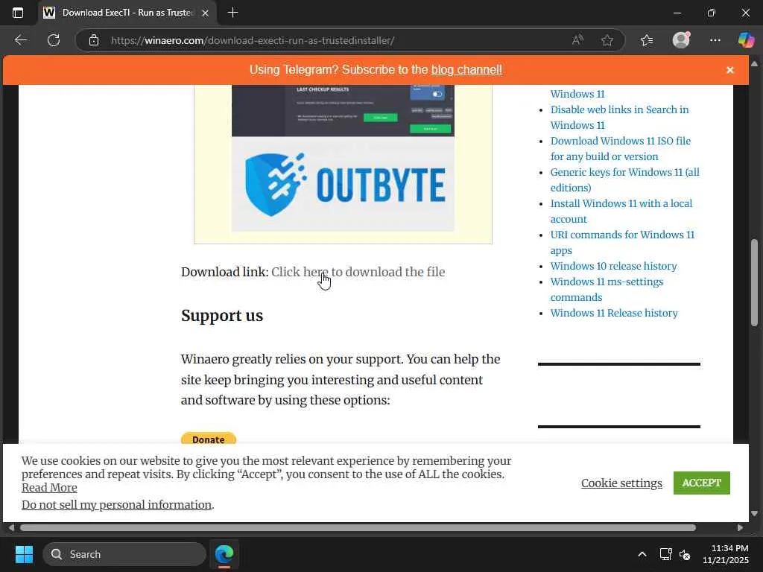
Task: Open the tab actions menu
Action: pos(18,13)
